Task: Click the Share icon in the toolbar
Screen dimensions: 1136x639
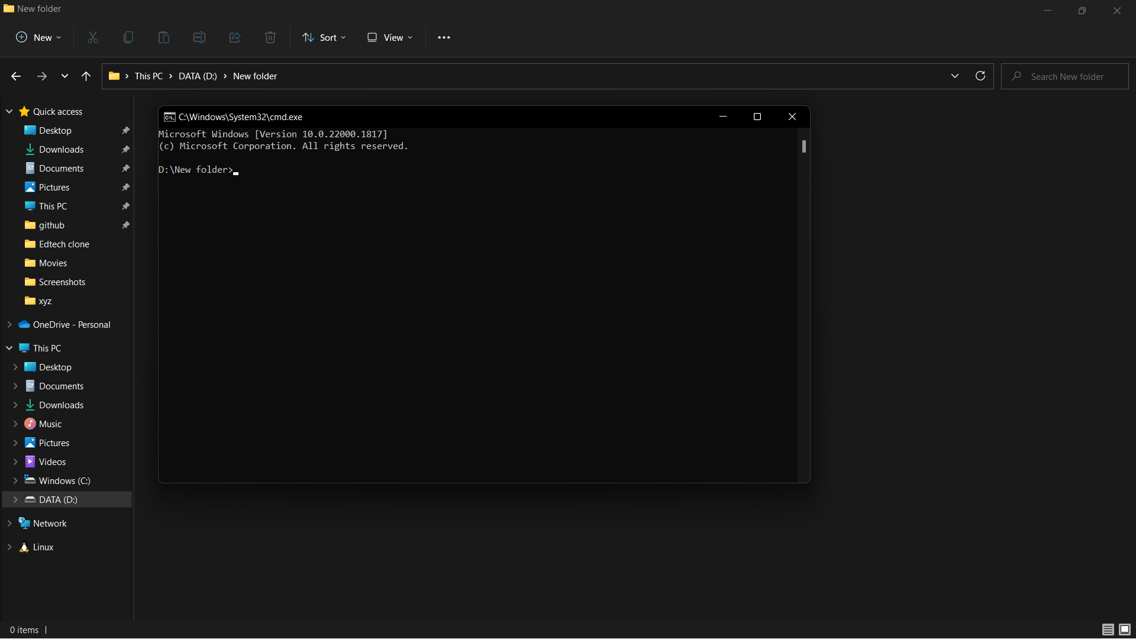Action: tap(234, 37)
